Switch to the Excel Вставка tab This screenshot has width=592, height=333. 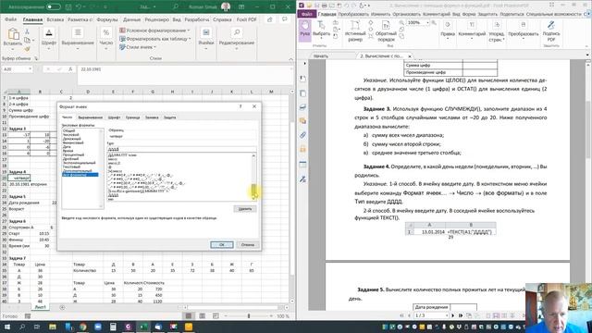[55, 19]
